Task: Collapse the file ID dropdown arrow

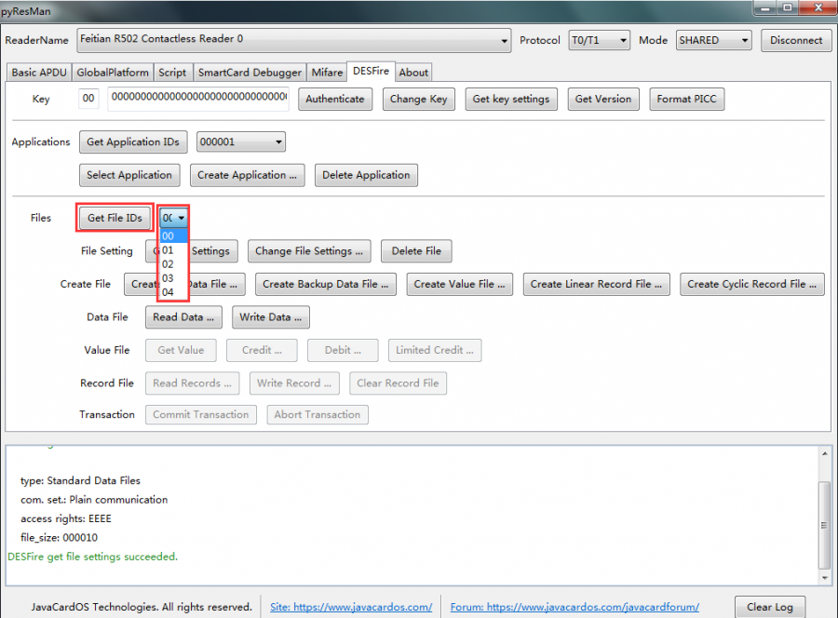Action: pyautogui.click(x=182, y=218)
